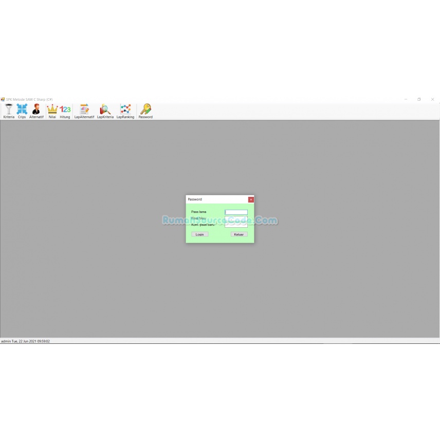Run the Hitung 123 calculation

point(65,111)
